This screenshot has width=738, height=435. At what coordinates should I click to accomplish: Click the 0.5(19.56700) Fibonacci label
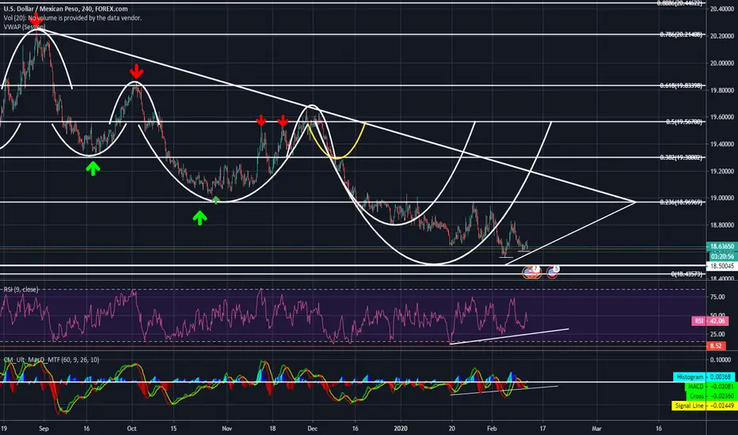click(684, 122)
